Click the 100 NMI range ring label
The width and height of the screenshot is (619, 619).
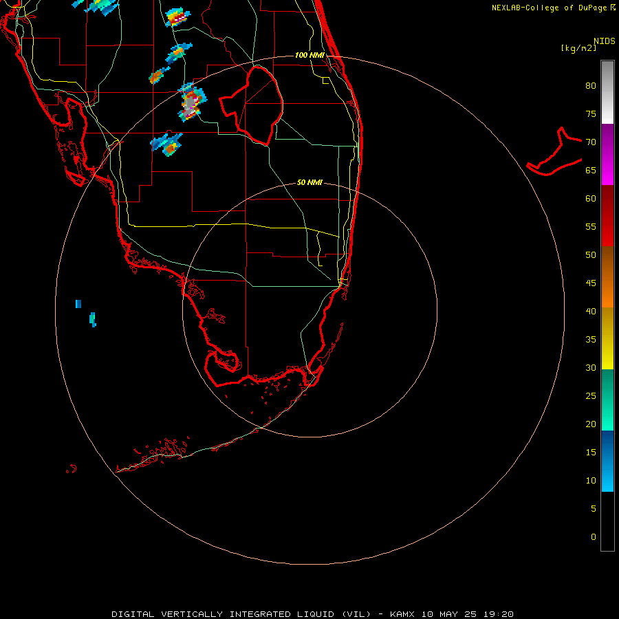309,55
